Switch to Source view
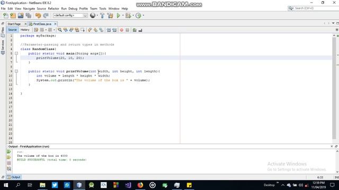The height and width of the screenshot is (190, 339). tap(12, 30)
